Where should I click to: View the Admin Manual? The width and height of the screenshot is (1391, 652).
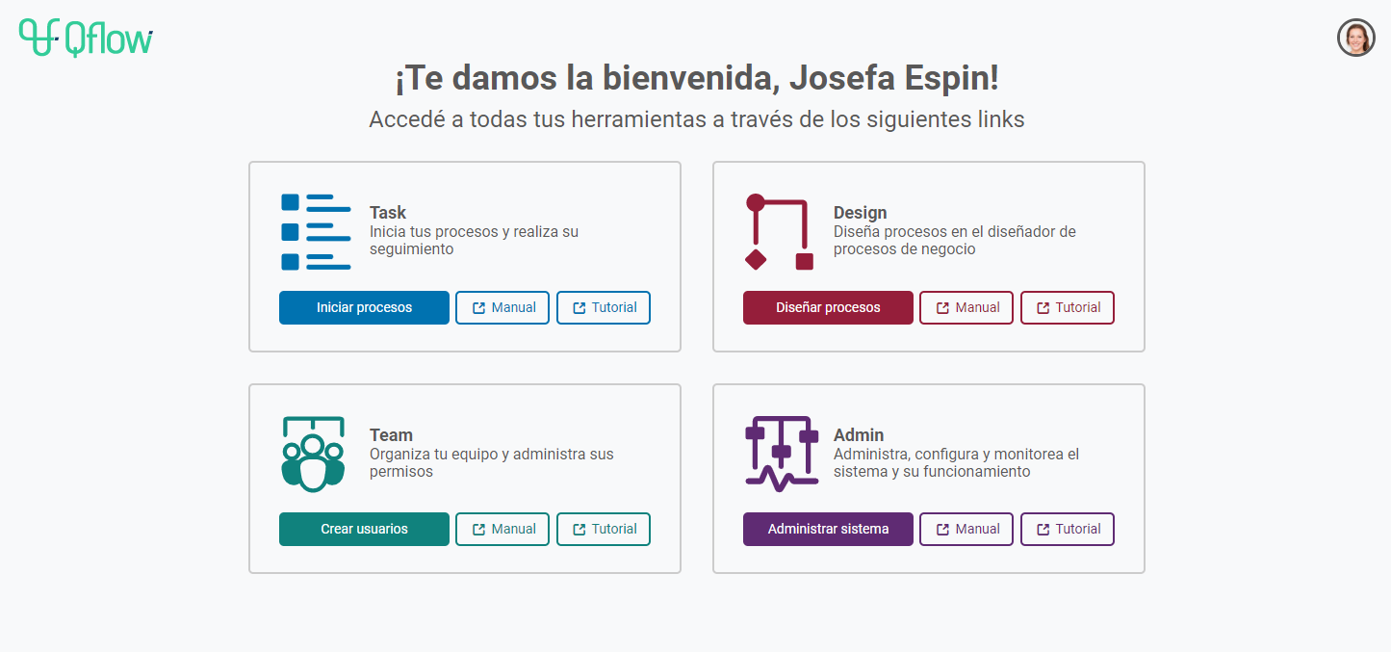click(966, 530)
